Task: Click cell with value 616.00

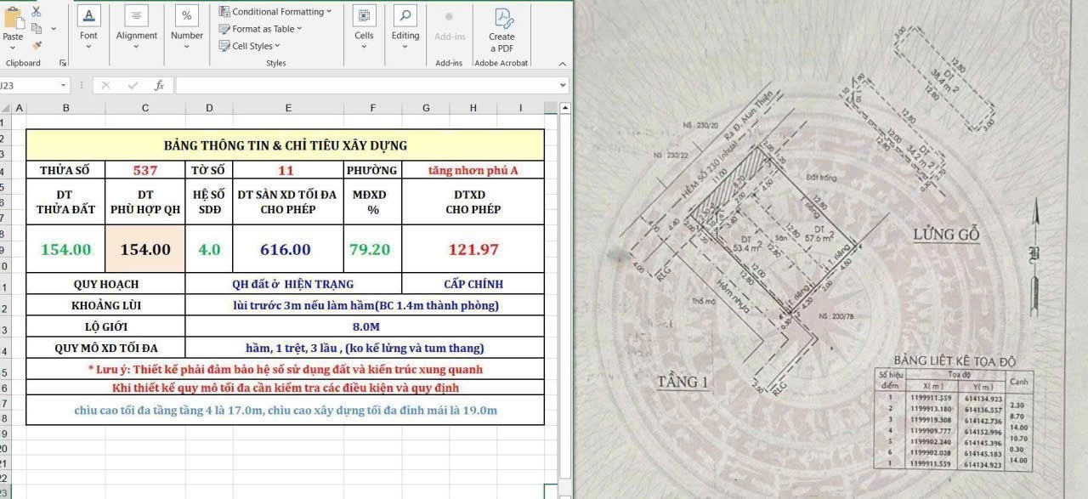Action: click(289, 249)
